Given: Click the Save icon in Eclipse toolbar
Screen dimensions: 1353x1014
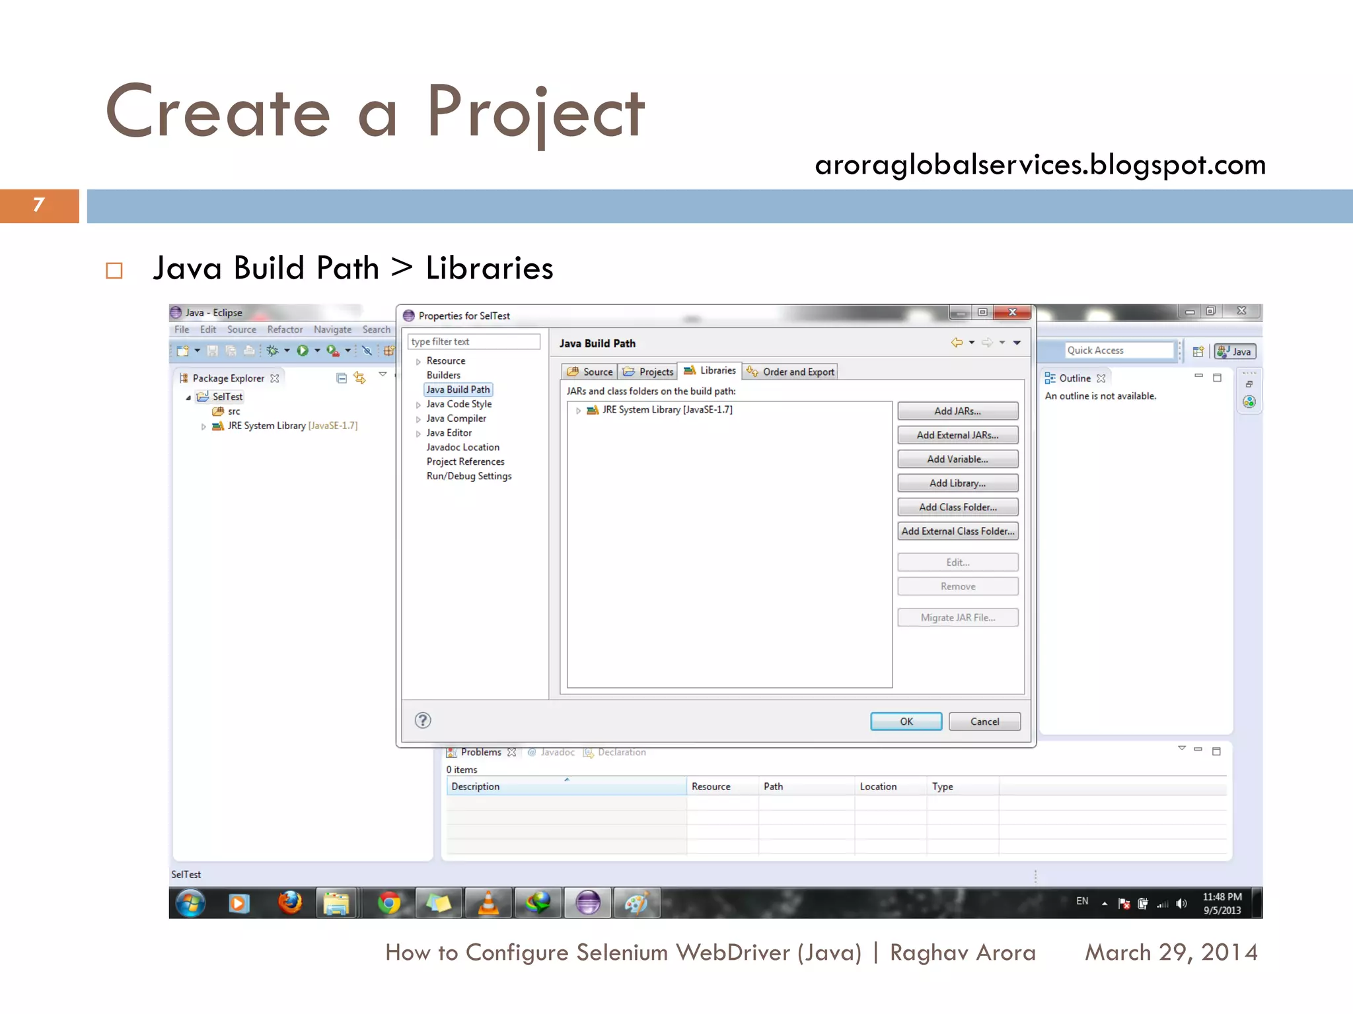Looking at the screenshot, I should pyautogui.click(x=213, y=351).
